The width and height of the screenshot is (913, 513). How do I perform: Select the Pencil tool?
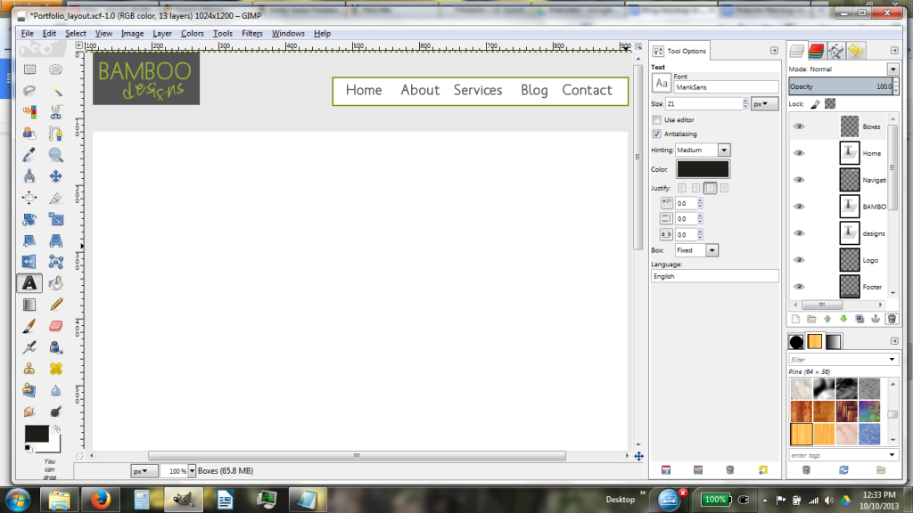pyautogui.click(x=56, y=304)
